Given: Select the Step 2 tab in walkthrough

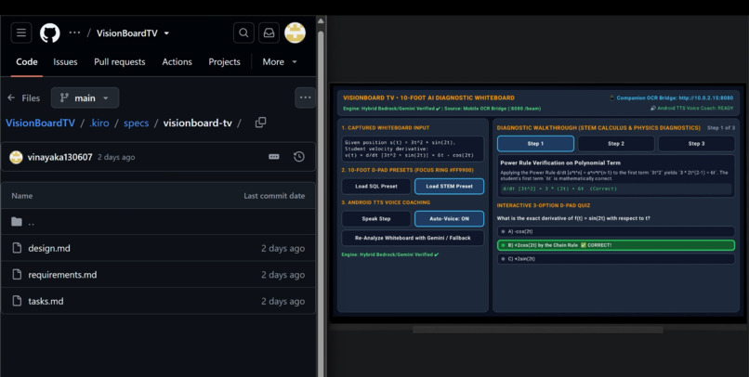Looking at the screenshot, I should 616,144.
